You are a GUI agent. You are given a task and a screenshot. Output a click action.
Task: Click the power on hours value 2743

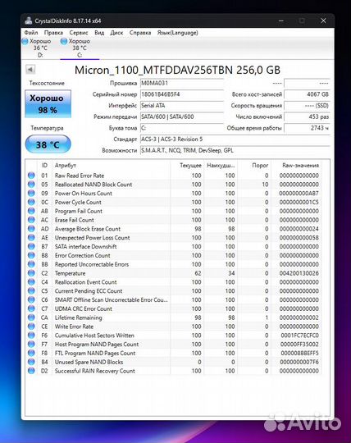coord(307,128)
